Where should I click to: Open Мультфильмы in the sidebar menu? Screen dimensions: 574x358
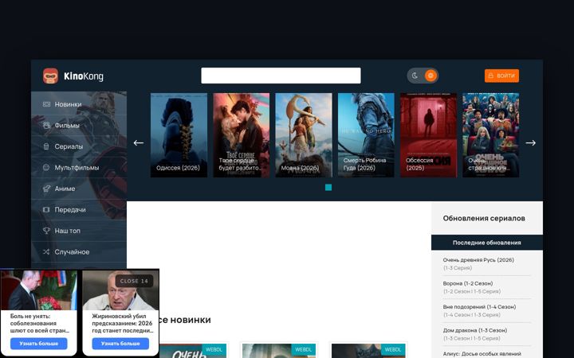pos(79,168)
